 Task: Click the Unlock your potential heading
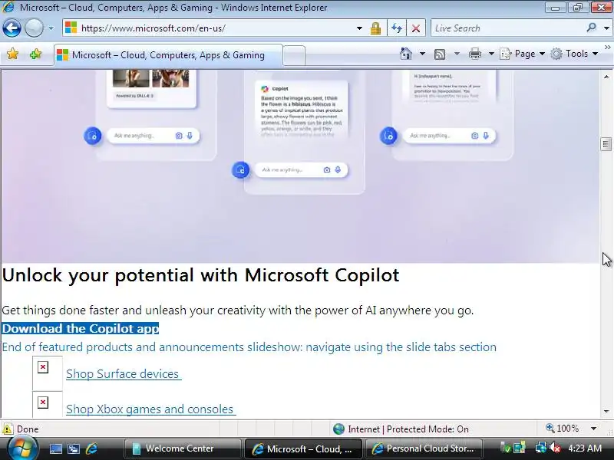point(200,275)
